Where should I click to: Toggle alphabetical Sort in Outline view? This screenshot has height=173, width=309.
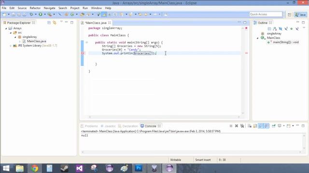pos(275,29)
